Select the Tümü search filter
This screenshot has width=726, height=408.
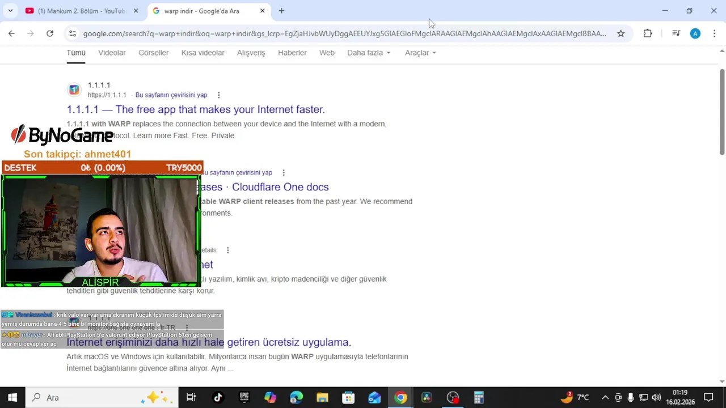tap(76, 53)
